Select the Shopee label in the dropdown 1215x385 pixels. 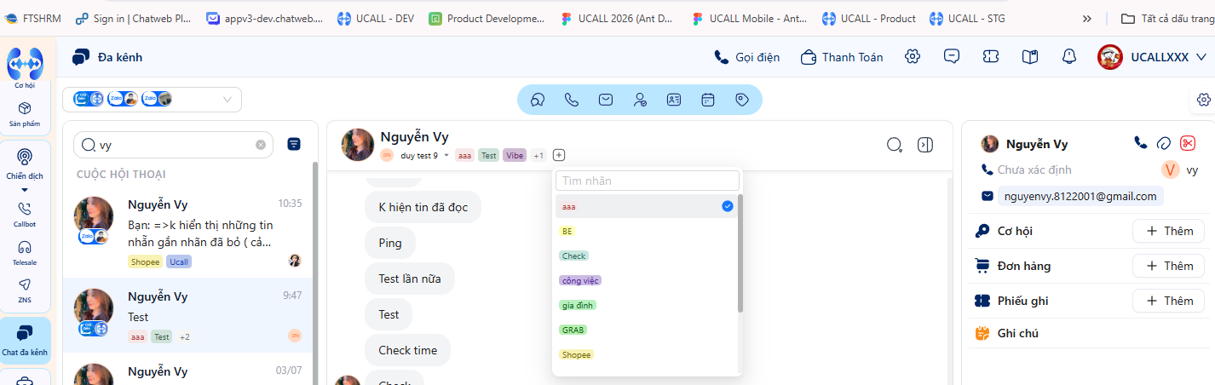coord(646,354)
